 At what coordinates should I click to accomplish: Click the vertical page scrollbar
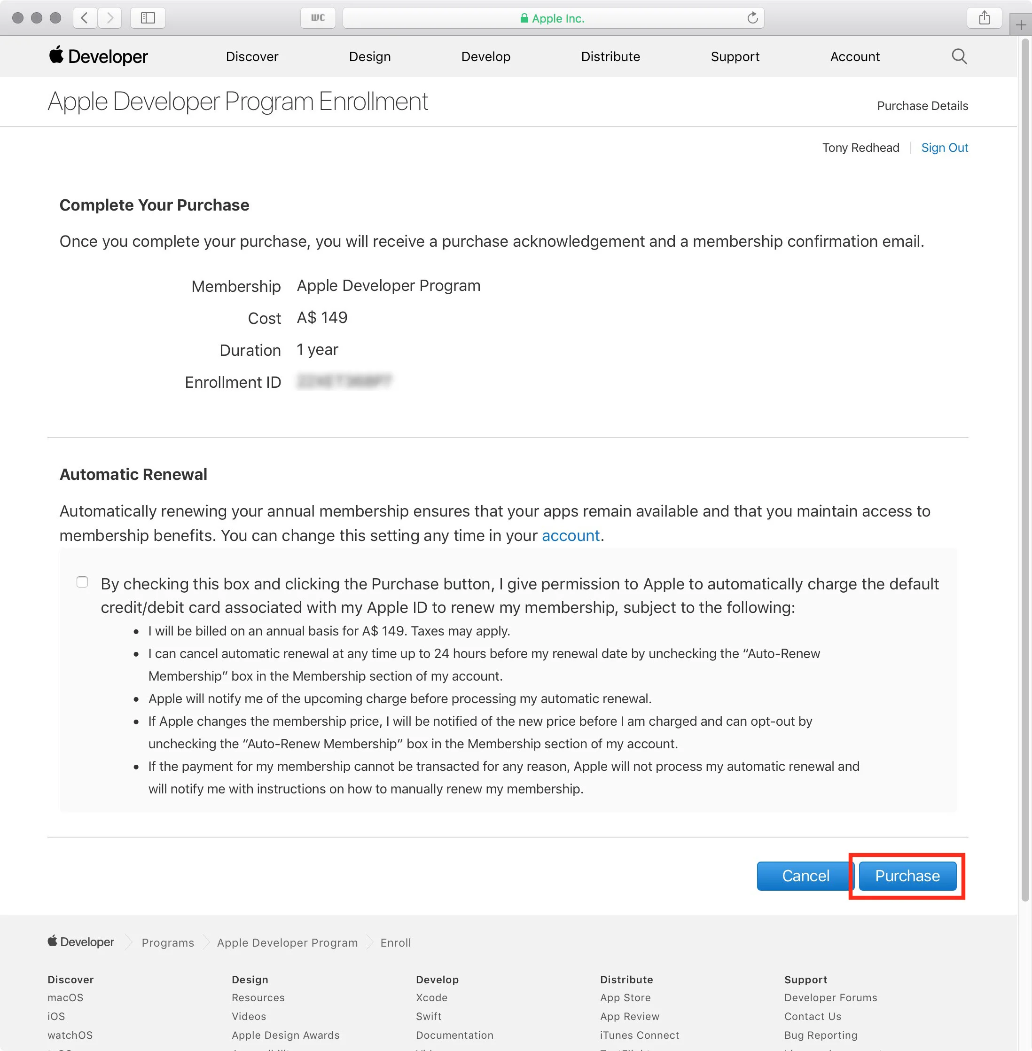tap(1024, 470)
